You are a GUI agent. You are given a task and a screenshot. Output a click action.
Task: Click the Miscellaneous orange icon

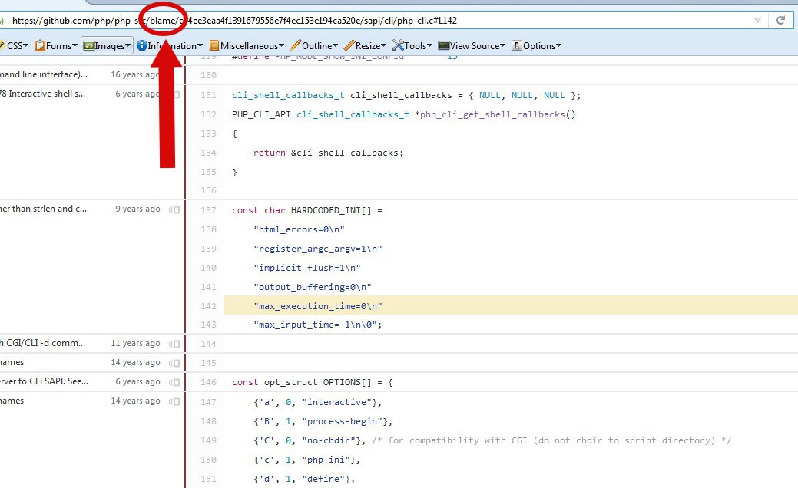pos(214,46)
